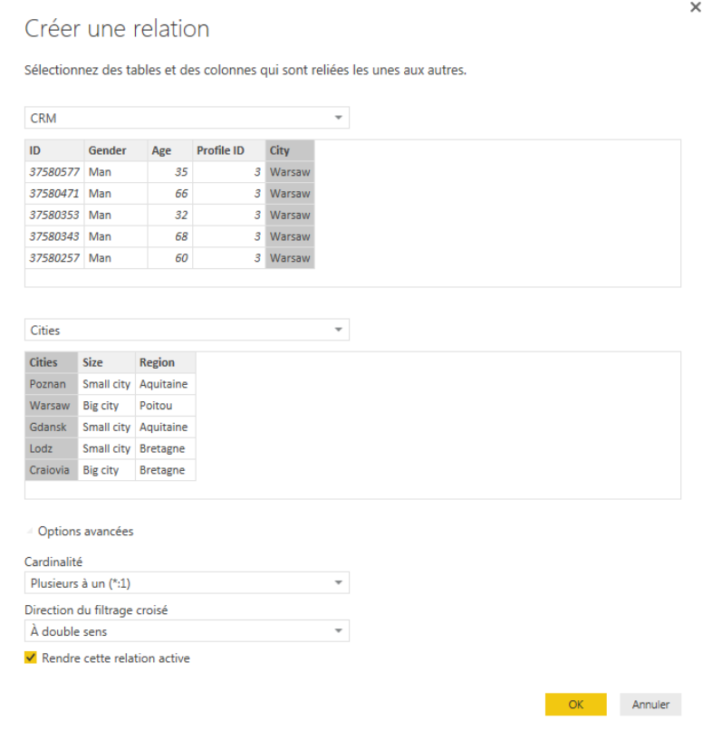Select the Size column header
Screen dimensions: 722x730
coord(106,362)
